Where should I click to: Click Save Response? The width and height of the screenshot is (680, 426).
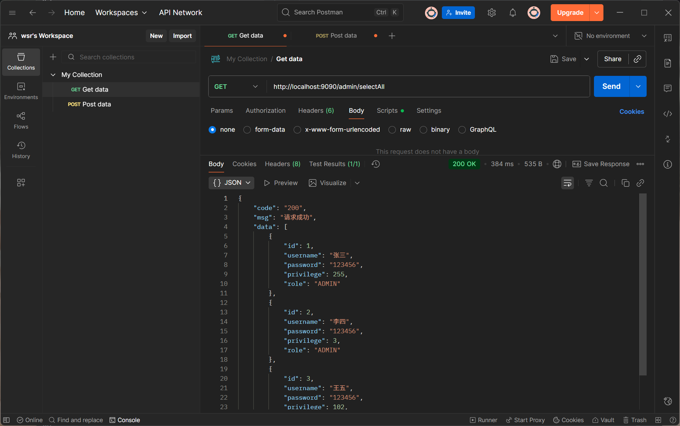coord(601,164)
